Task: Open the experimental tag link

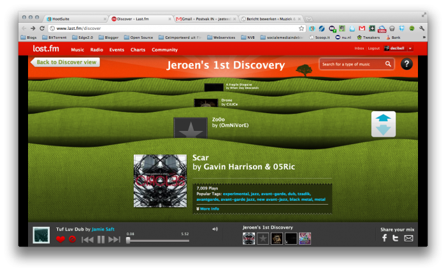Action: coord(236,194)
